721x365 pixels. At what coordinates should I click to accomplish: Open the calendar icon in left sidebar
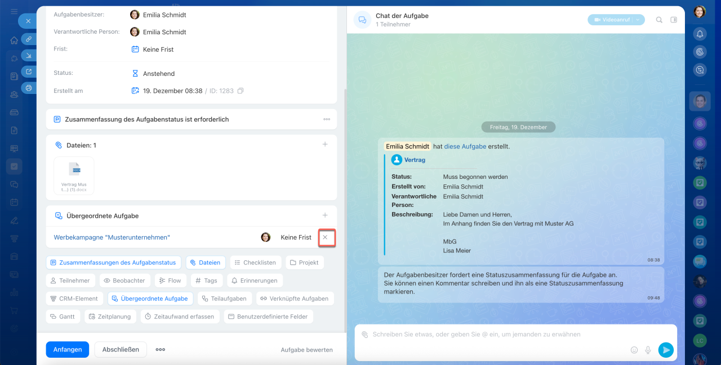[x=14, y=202]
